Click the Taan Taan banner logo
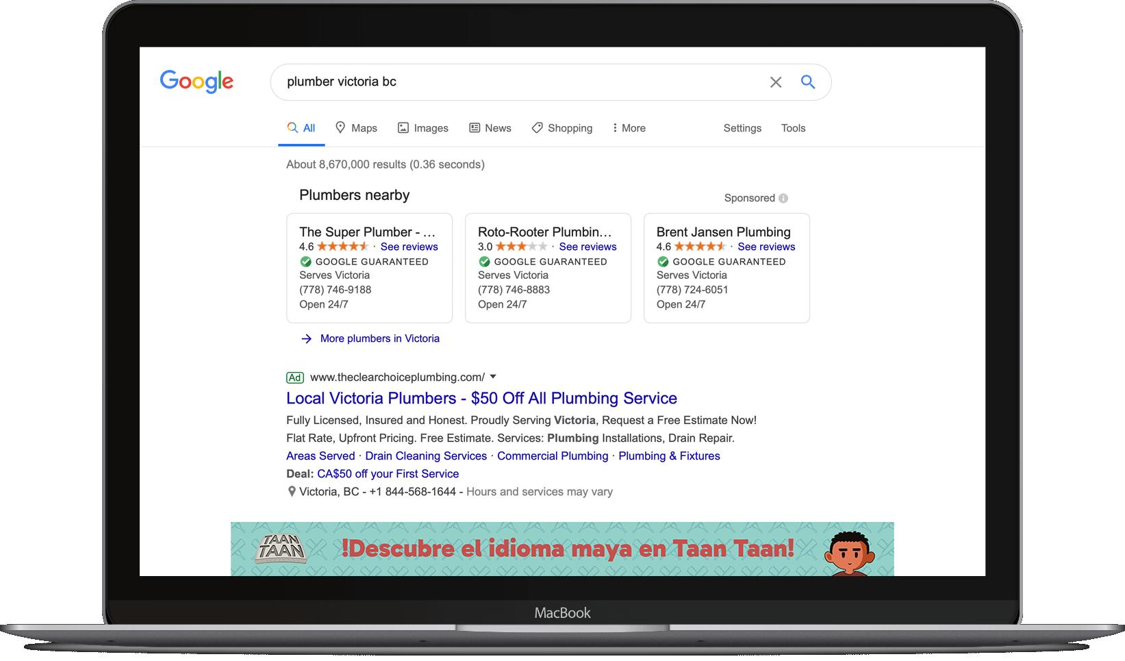 point(281,549)
